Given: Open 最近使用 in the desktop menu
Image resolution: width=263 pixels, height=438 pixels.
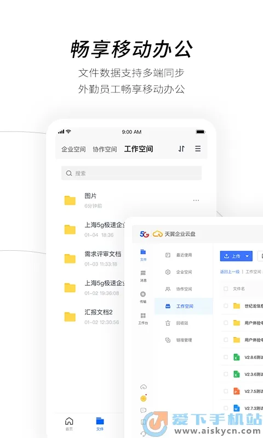Looking at the screenshot, I should [184, 255].
